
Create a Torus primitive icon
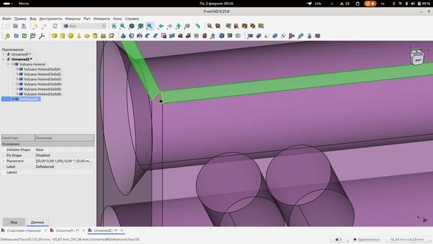pos(87,36)
